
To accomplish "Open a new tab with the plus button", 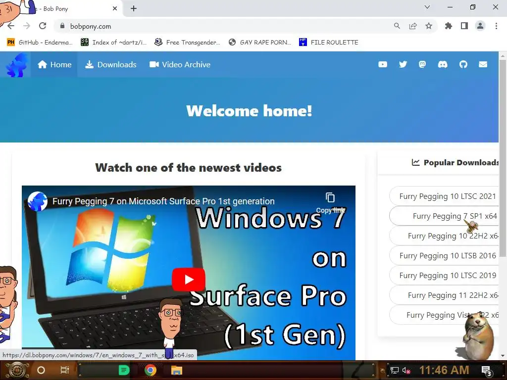I will [134, 8].
